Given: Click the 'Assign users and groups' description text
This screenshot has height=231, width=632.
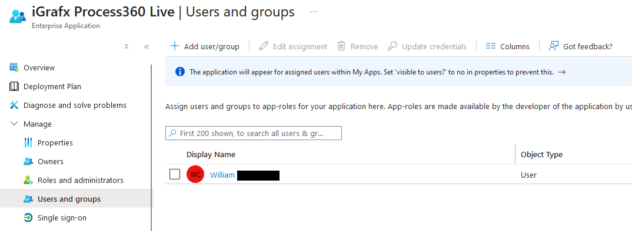Looking at the screenshot, I should pos(398,107).
